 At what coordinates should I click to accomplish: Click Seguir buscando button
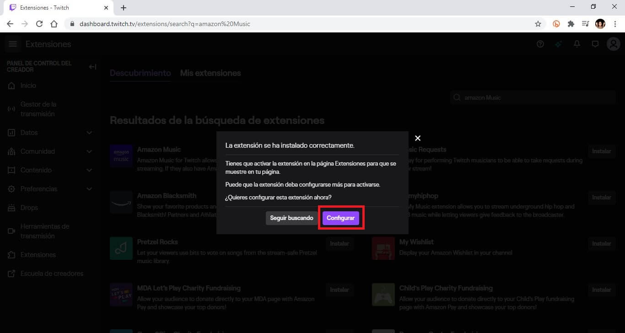pos(291,218)
